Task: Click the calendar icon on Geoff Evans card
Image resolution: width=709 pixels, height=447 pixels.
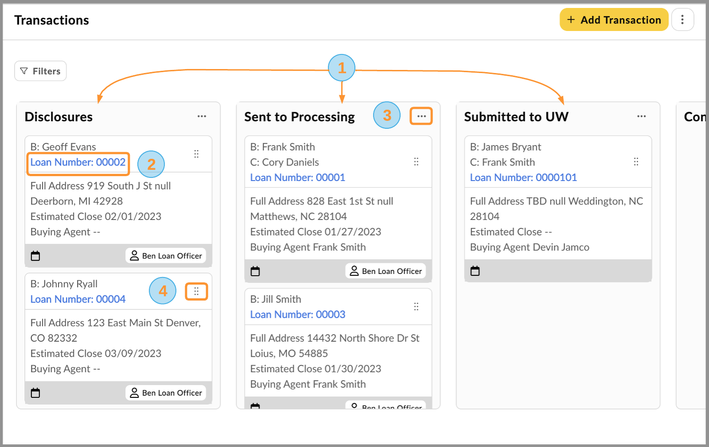Action: (x=35, y=255)
